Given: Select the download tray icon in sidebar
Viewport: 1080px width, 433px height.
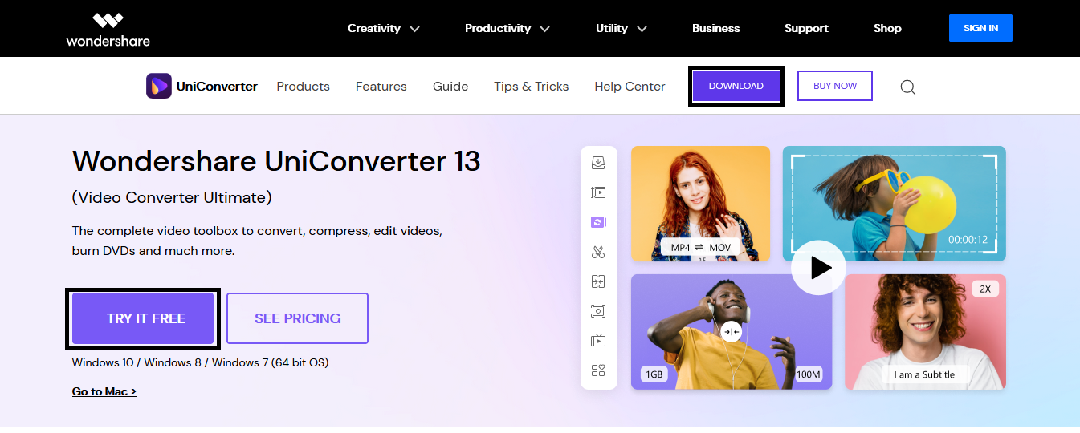Looking at the screenshot, I should [598, 163].
